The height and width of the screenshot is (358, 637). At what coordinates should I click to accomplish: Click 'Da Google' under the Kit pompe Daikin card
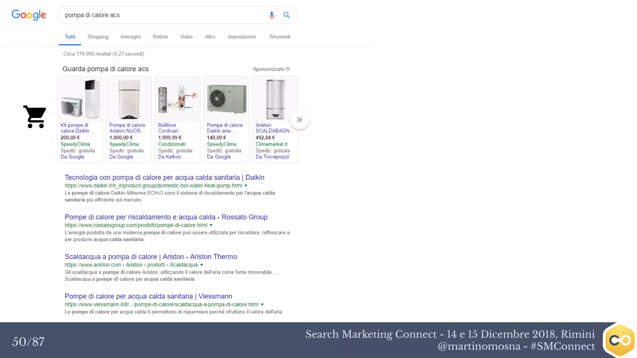72,157
